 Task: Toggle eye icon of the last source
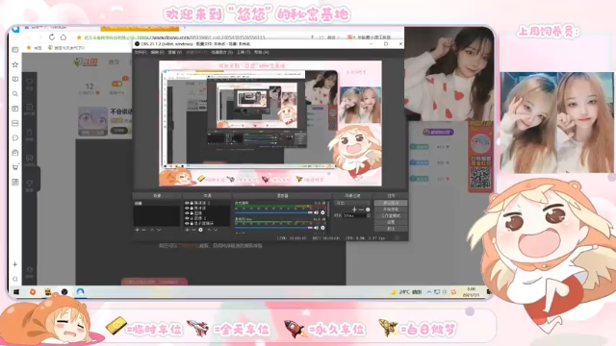[187, 223]
